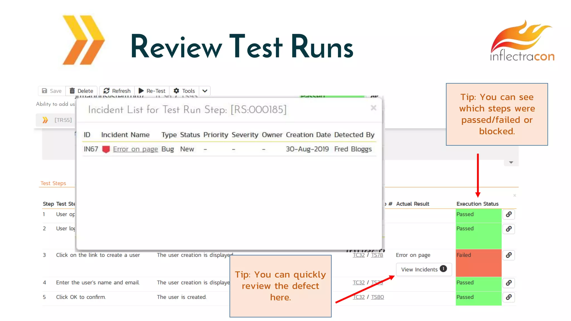Click the [TR:55] test run identifier
Image resolution: width=571 pixels, height=321 pixels.
(x=63, y=120)
